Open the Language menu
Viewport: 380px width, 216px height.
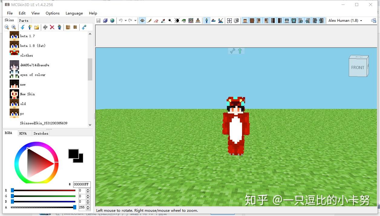click(x=74, y=13)
